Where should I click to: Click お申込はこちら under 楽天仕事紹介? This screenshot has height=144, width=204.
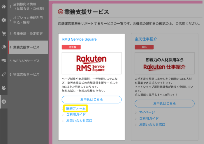coord(165,104)
